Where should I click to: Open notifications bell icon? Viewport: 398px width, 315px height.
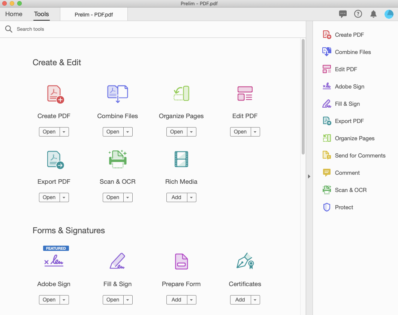tap(373, 14)
